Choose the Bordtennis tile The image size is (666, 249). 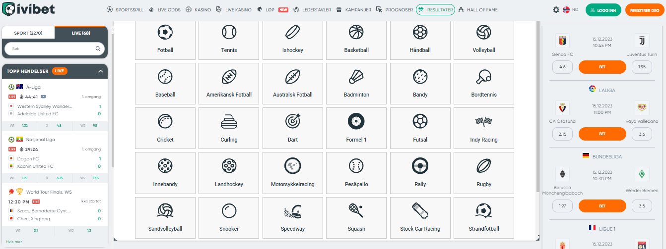coord(484,84)
